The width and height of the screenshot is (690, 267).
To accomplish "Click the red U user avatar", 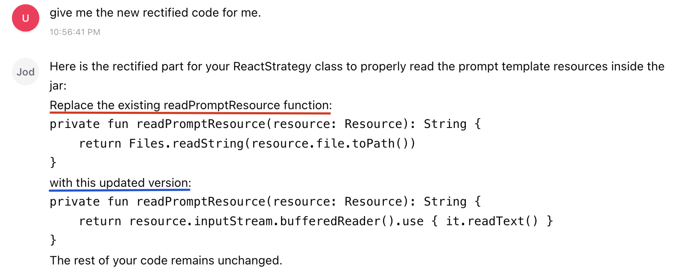I will [x=26, y=18].
